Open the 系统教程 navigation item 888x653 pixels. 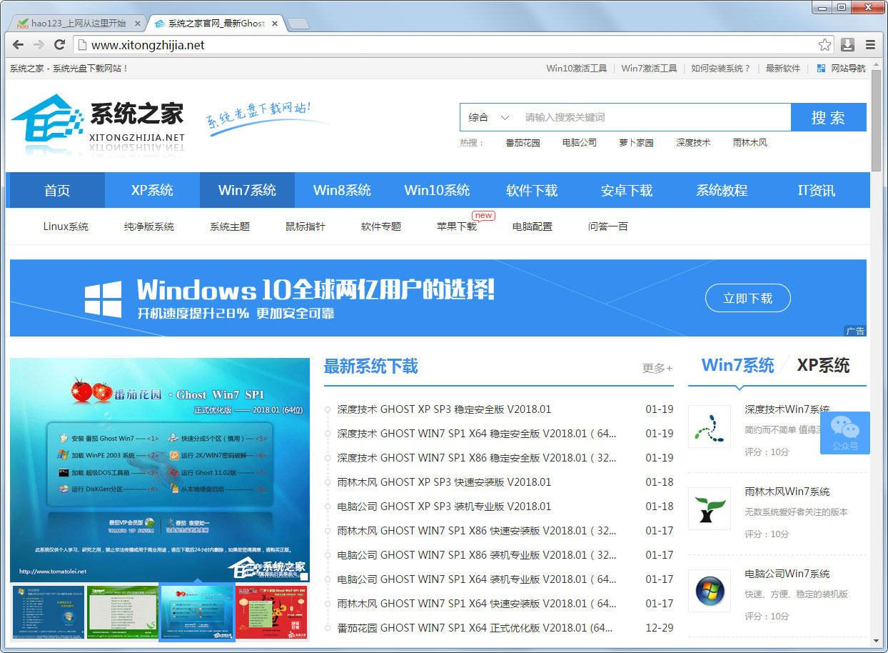(722, 190)
